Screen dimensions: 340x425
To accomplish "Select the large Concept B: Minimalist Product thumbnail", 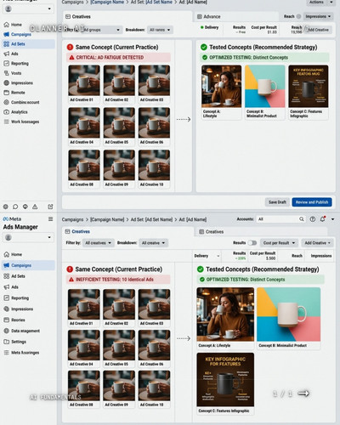I will click(x=288, y=314).
